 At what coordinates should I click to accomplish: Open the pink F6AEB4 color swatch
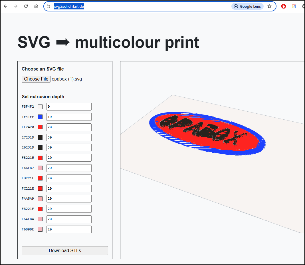40,219
